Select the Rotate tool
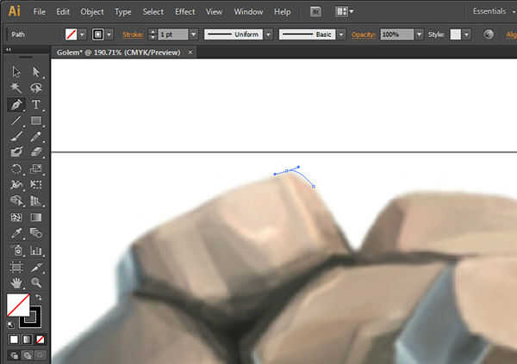This screenshot has width=517, height=364. 16,169
